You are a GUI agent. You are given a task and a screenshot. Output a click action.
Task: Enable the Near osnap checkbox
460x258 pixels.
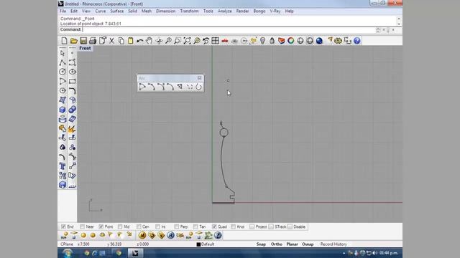coord(82,226)
